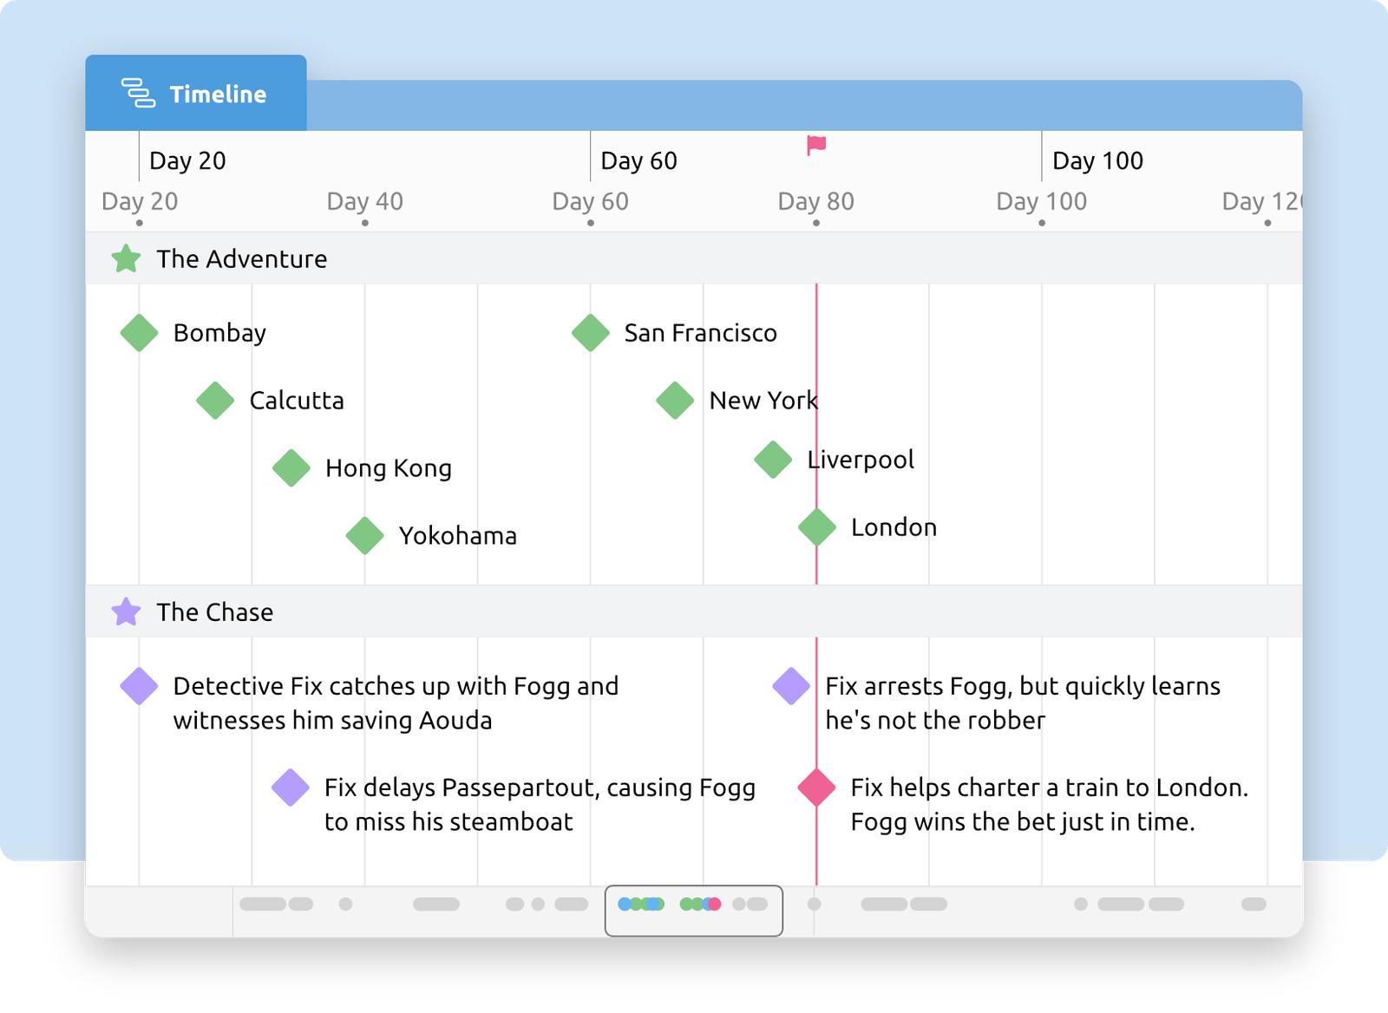Click the Day 20 range heading
The image size is (1388, 1013).
pos(187,160)
